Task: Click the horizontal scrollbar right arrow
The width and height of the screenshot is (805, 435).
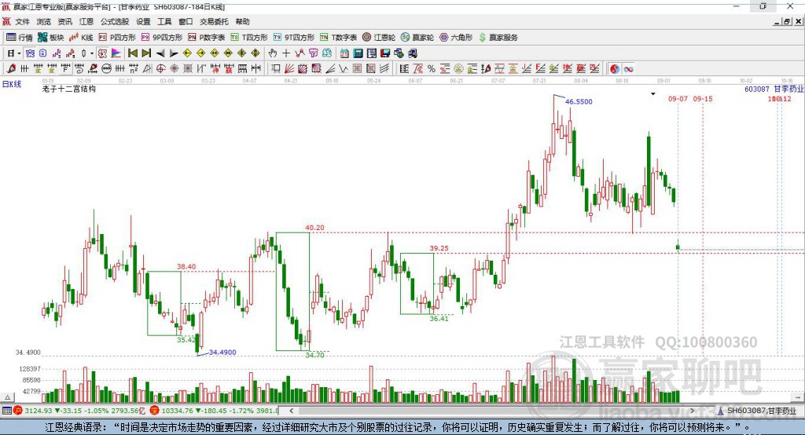Action: click(x=692, y=411)
